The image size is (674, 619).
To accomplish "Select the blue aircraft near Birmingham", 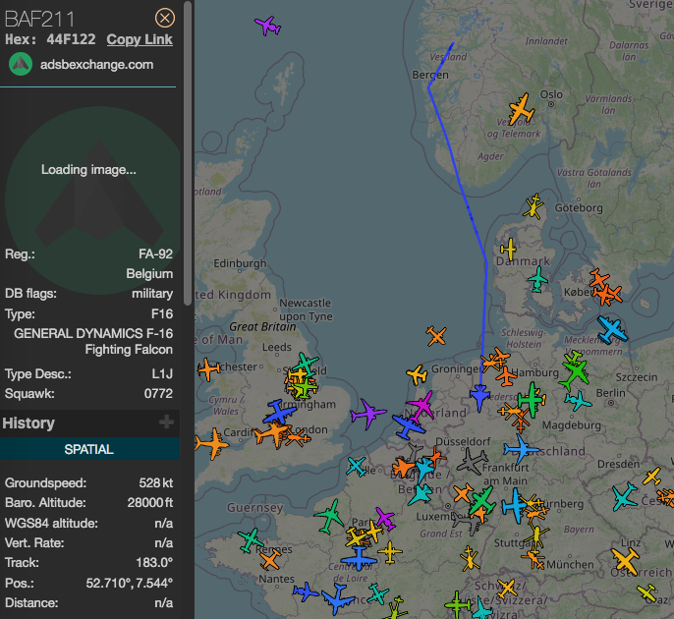I will [x=279, y=413].
